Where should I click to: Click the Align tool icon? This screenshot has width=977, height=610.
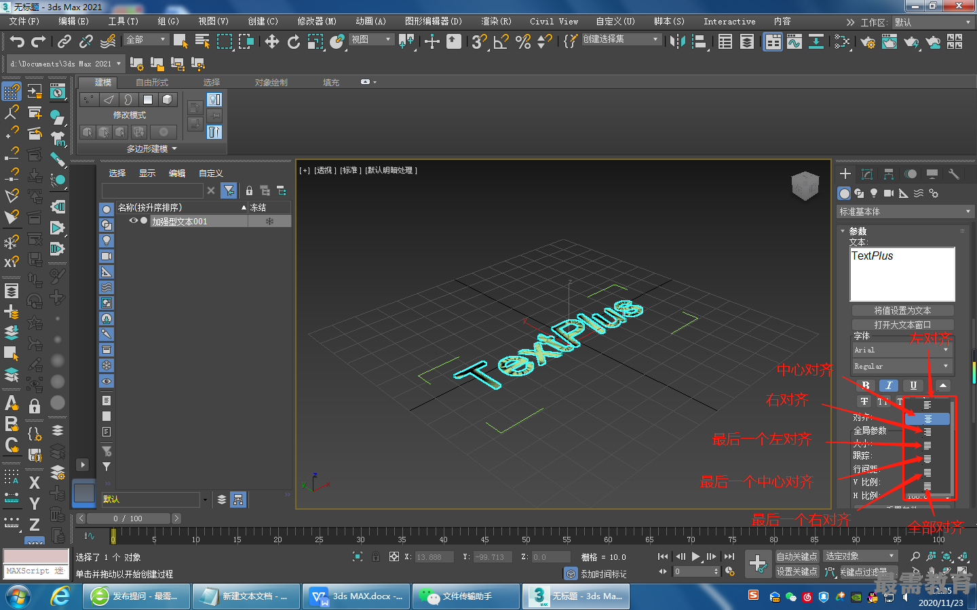[699, 41]
